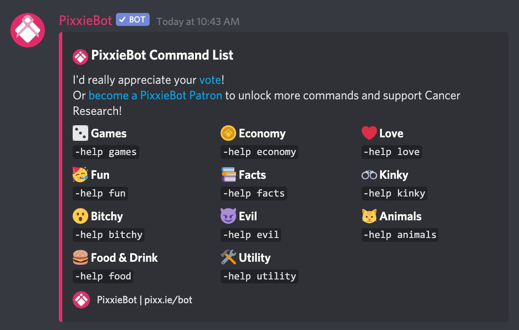Click the PixxieBot username
The image size is (519, 330).
[86, 20]
